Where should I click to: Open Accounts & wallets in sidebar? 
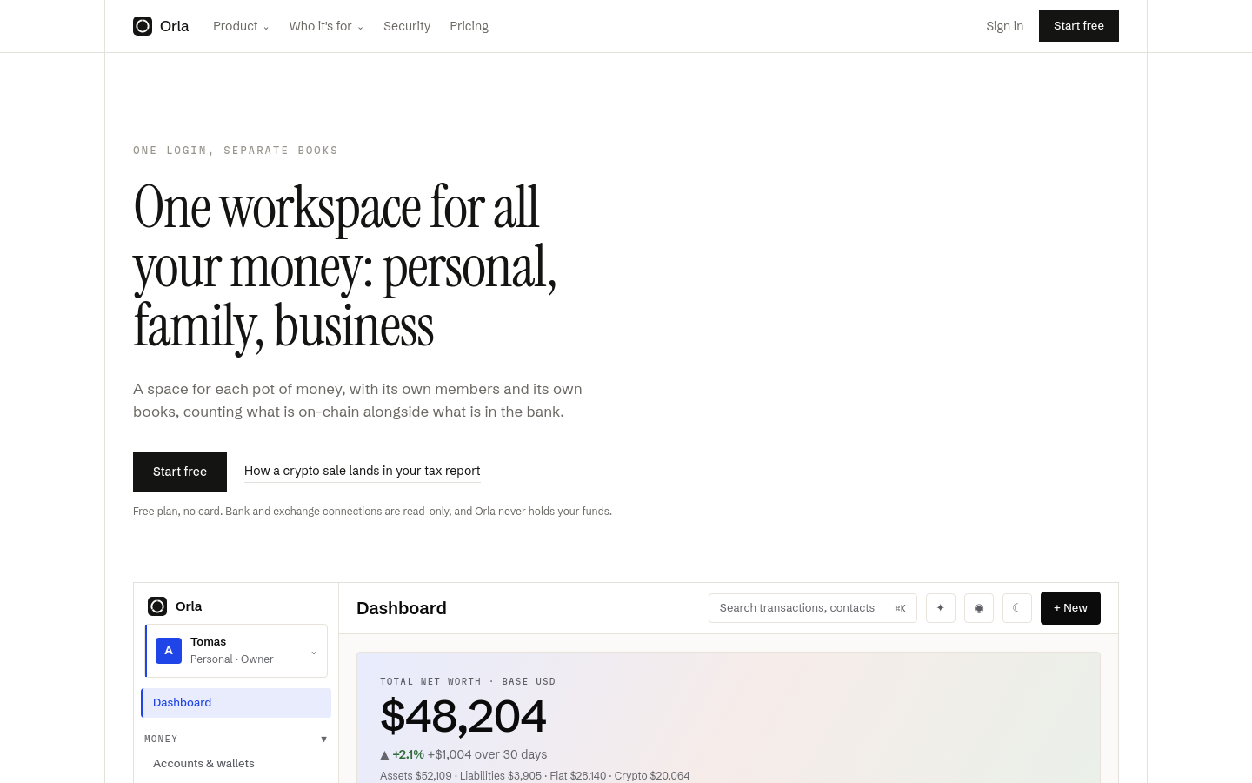(x=203, y=764)
